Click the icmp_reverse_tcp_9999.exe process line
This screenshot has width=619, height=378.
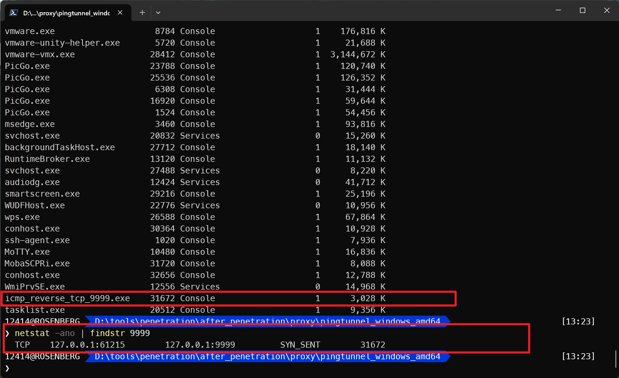[67, 298]
